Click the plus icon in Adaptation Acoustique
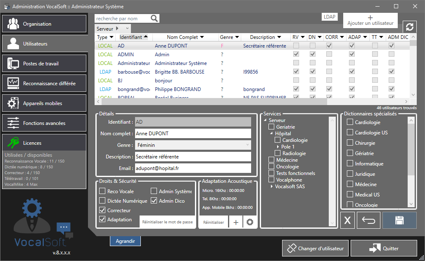Screen dimensions: 425x261 pyautogui.click(x=236, y=222)
